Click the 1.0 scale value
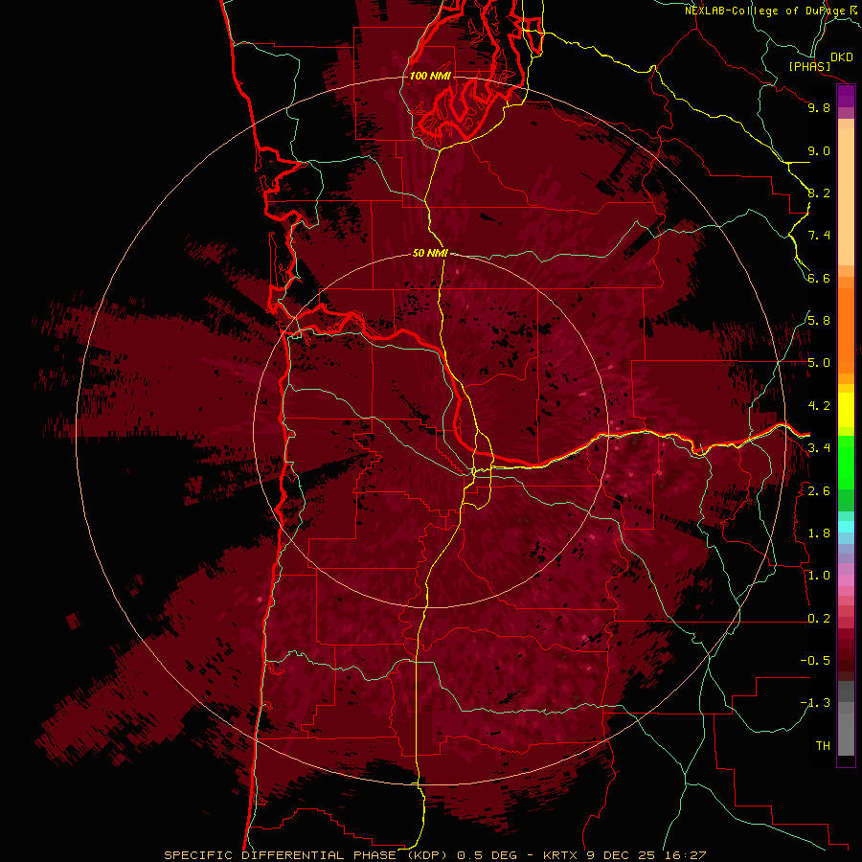Viewport: 862px width, 862px height. tap(819, 576)
